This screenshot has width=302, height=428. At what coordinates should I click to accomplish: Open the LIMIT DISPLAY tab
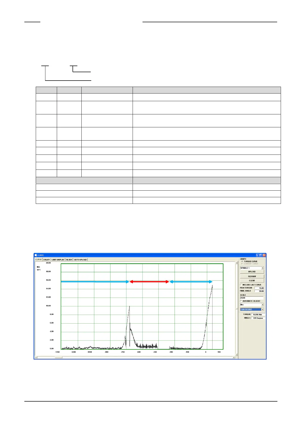pos(58,260)
